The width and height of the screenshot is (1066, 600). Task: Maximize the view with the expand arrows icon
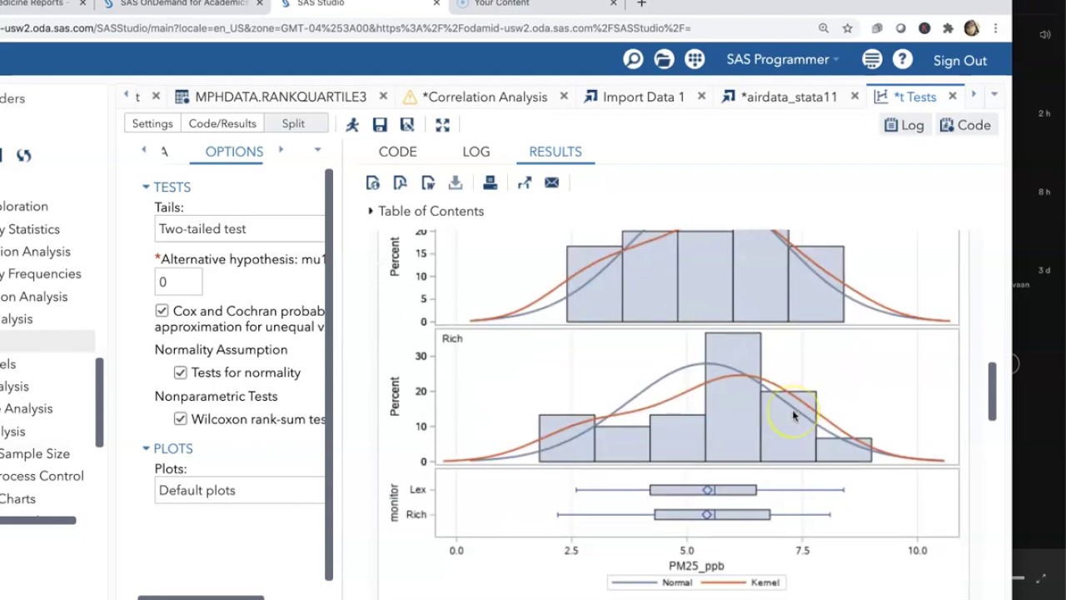[x=442, y=124]
